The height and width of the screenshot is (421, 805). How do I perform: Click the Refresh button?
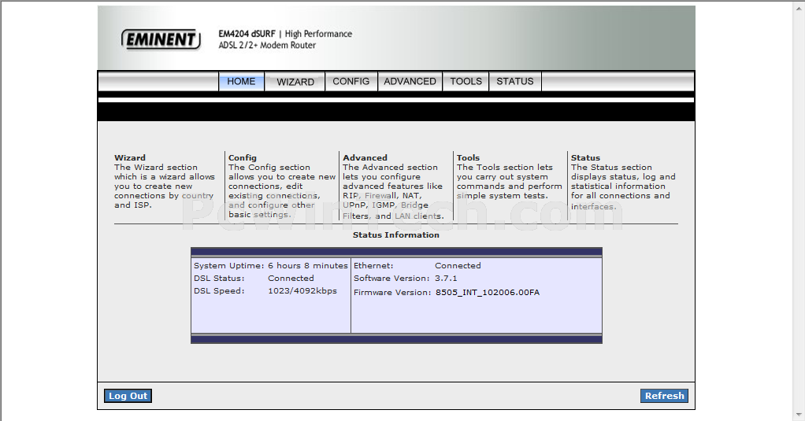click(664, 396)
